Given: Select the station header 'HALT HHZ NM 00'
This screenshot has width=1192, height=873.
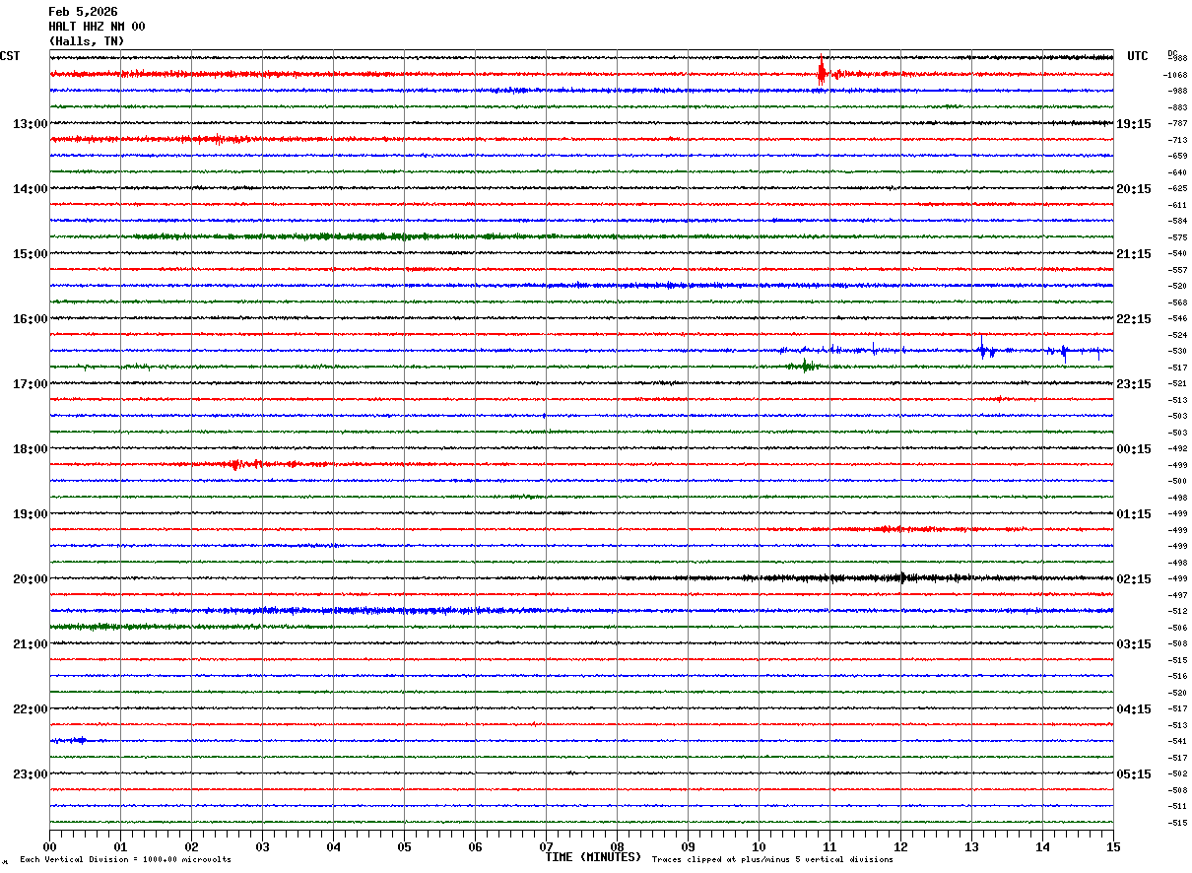Looking at the screenshot, I should tap(97, 27).
